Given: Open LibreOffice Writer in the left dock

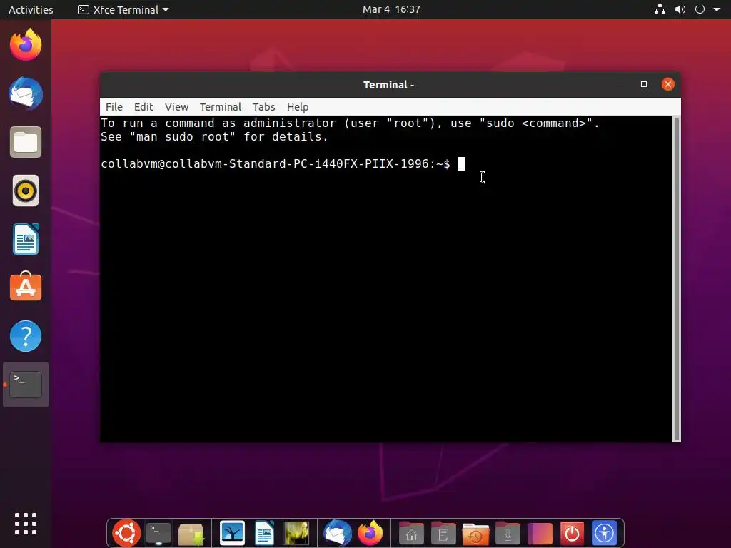Looking at the screenshot, I should pos(26,239).
